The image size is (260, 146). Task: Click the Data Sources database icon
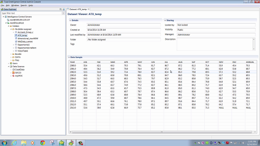coord(11,67)
